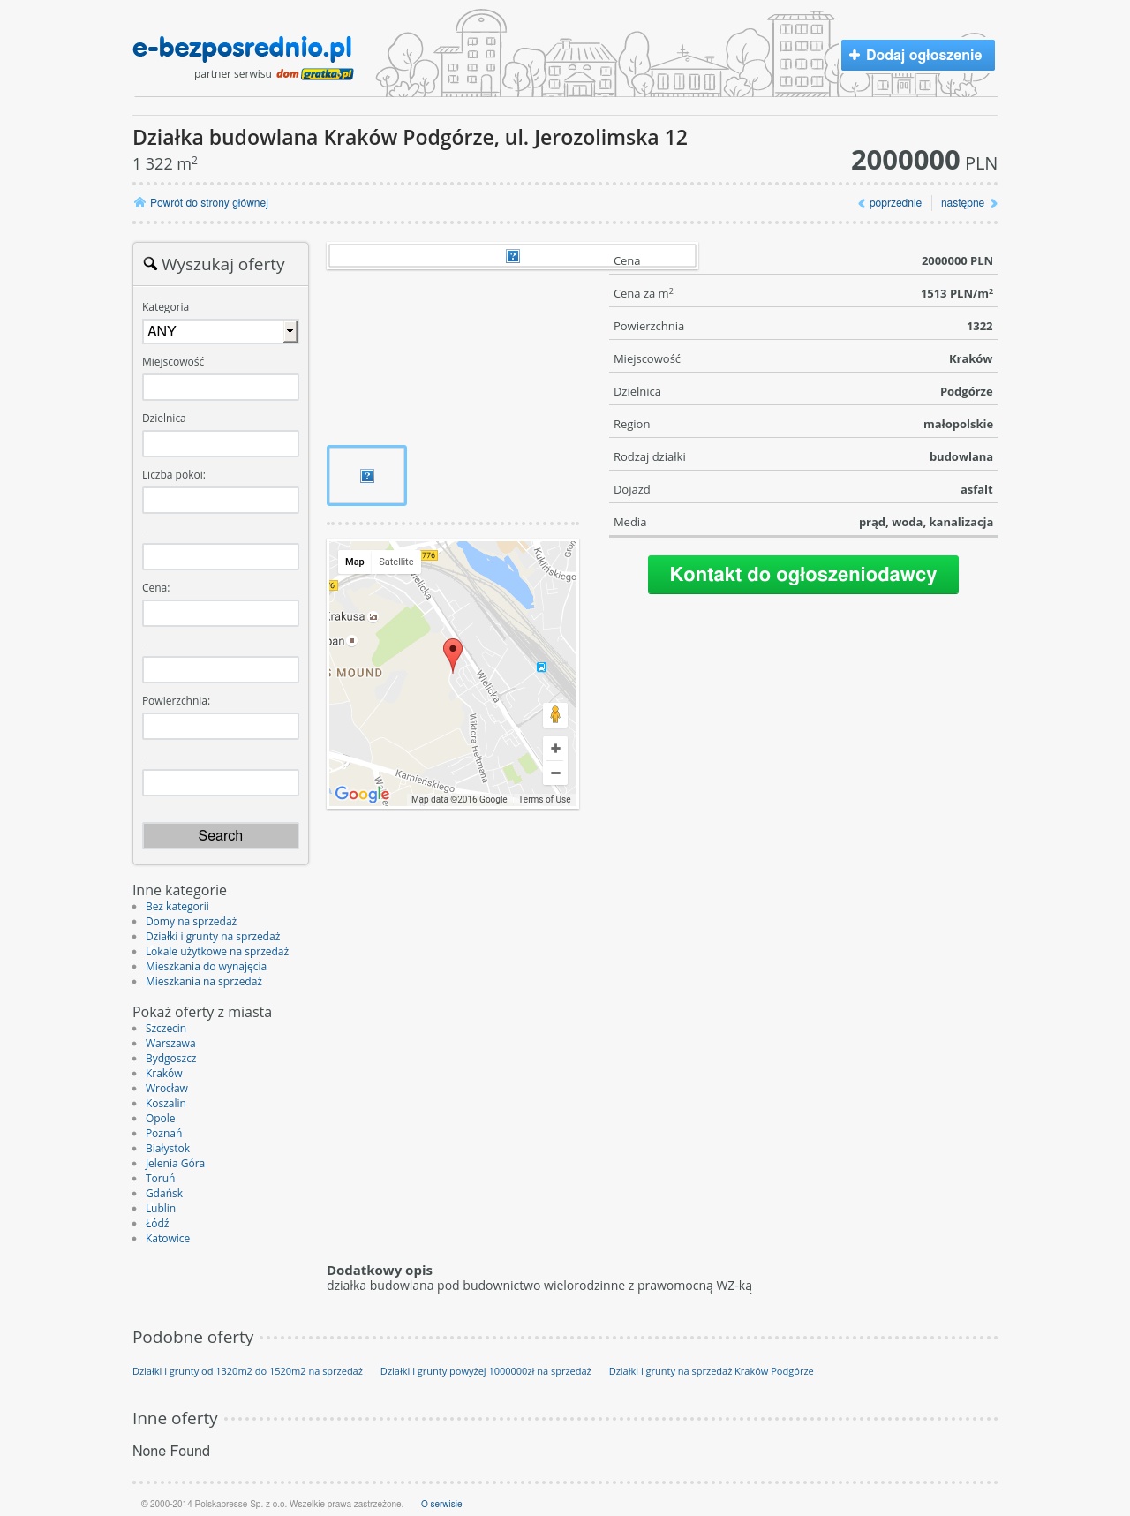This screenshot has width=1130, height=1516.
Task: Click the Dzielnica input field
Action: tap(221, 443)
